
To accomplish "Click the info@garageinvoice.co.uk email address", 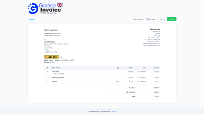I will pyautogui.click(x=151, y=43).
